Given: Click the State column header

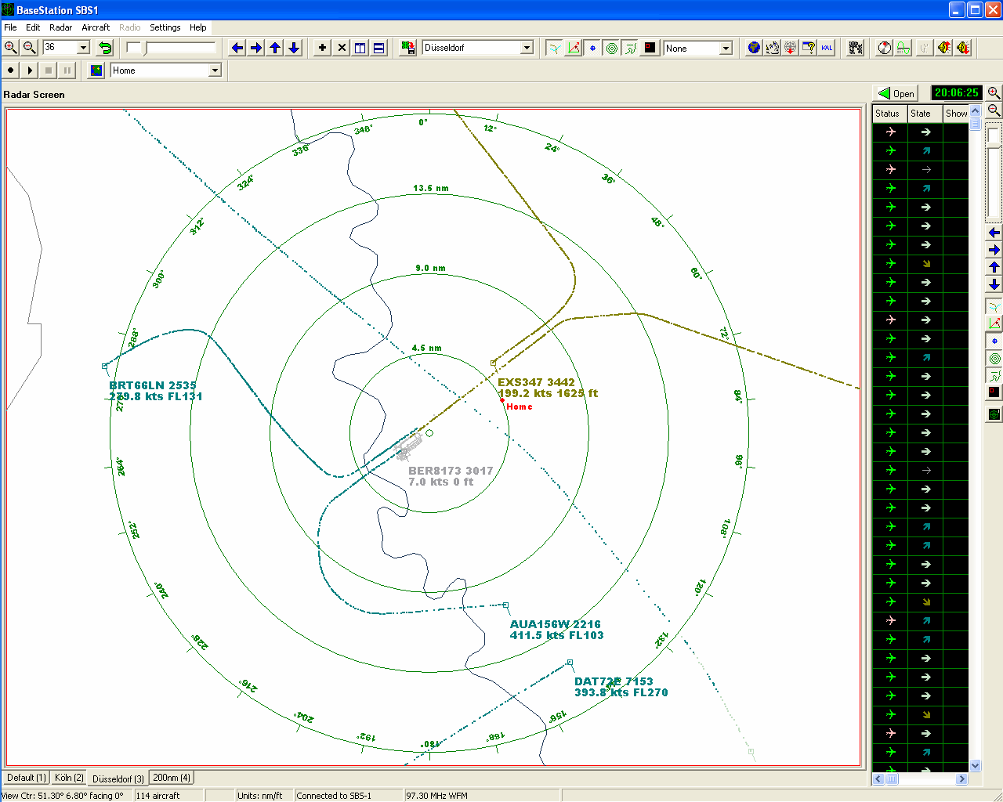Looking at the screenshot, I should pyautogui.click(x=925, y=114).
